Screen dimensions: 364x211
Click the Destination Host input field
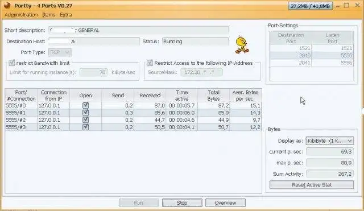[x=94, y=42]
